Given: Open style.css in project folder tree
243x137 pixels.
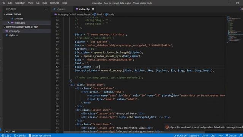Looking at the screenshot, I should (x=13, y=35).
